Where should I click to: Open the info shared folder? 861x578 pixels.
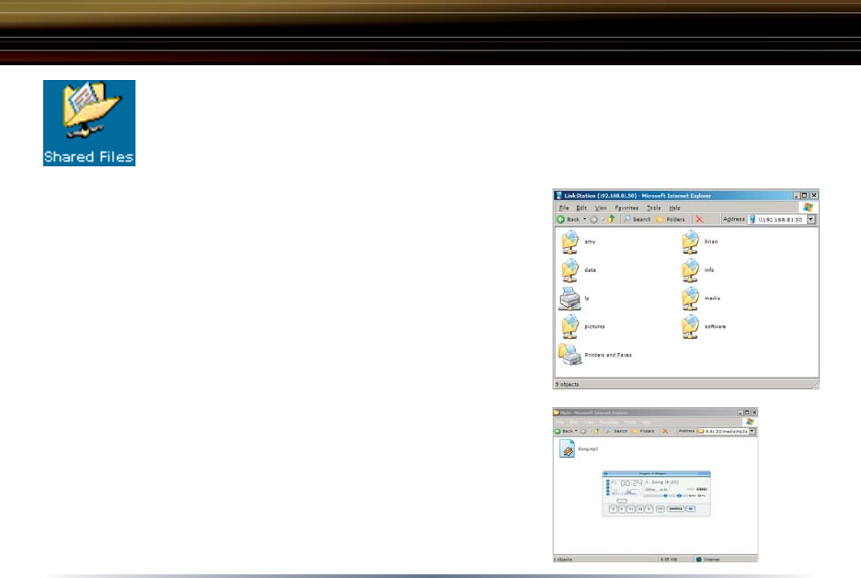(x=698, y=270)
